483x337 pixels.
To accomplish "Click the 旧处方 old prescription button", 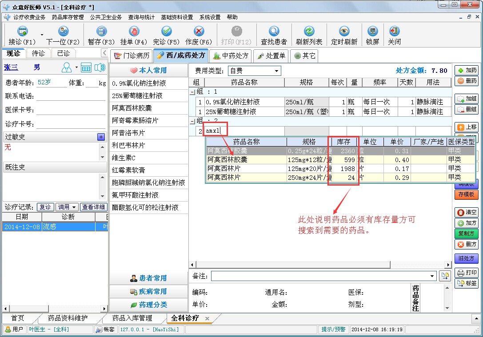I will click(467, 258).
